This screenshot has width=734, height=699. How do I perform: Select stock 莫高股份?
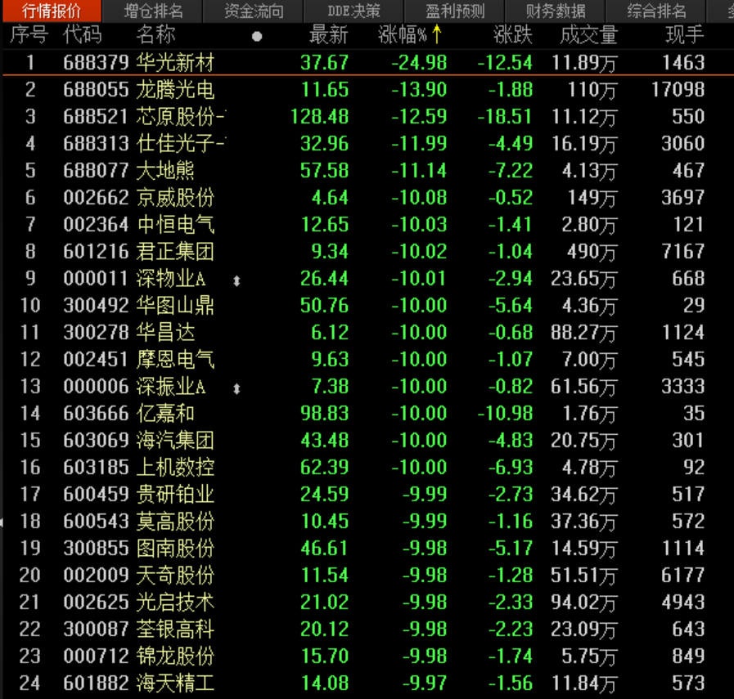(x=175, y=522)
